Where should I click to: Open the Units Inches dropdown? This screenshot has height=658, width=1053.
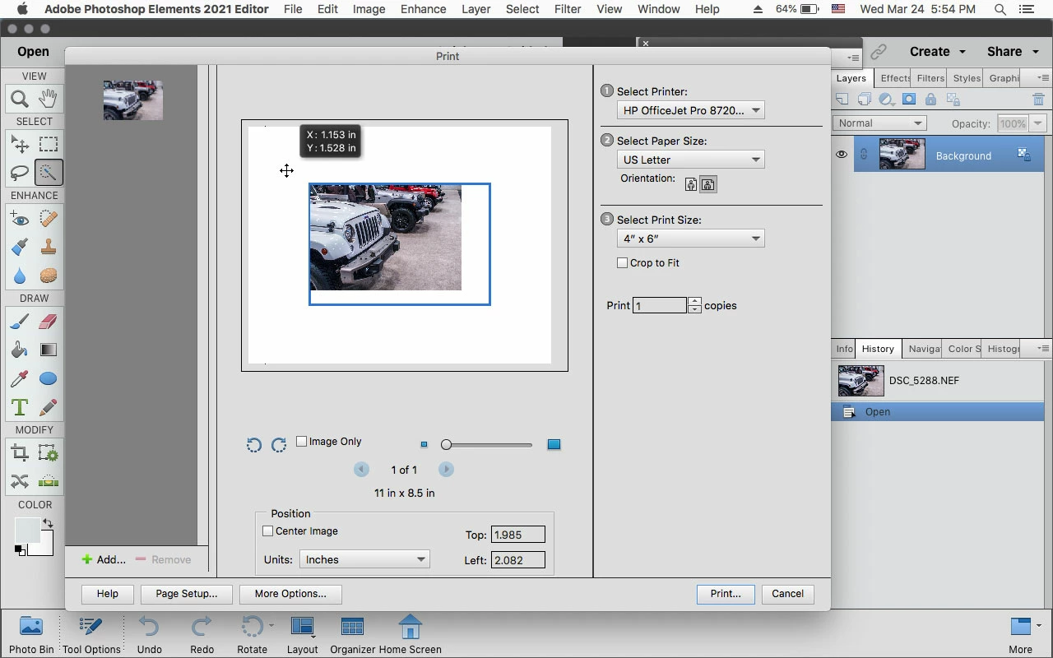click(364, 559)
